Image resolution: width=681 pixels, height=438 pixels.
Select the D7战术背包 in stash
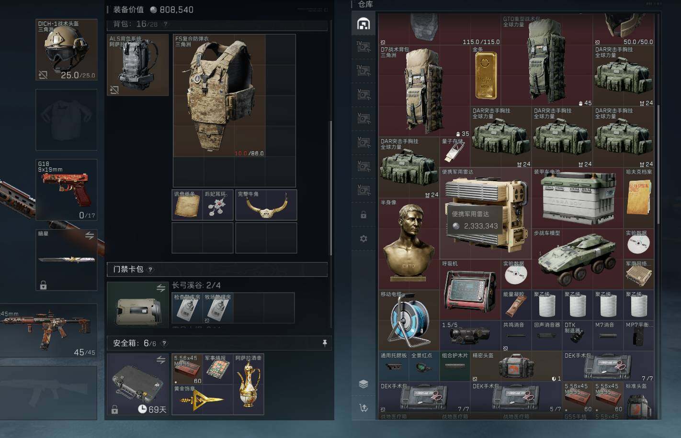(424, 91)
